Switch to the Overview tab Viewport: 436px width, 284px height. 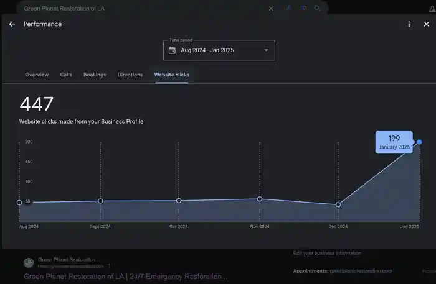(37, 75)
